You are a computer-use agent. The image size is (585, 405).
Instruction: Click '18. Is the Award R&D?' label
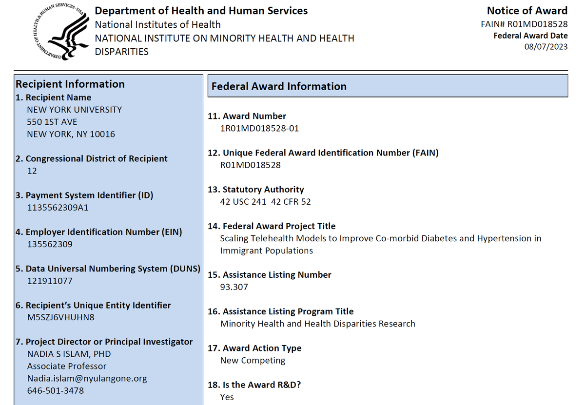tap(254, 385)
